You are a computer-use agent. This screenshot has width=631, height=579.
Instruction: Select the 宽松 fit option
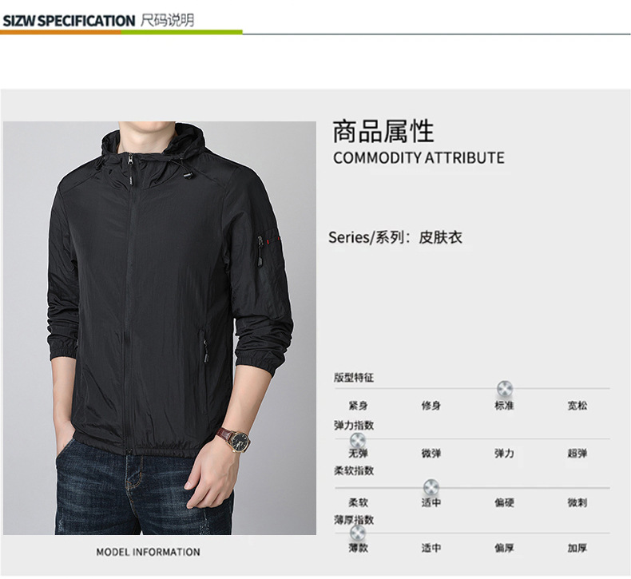577,406
